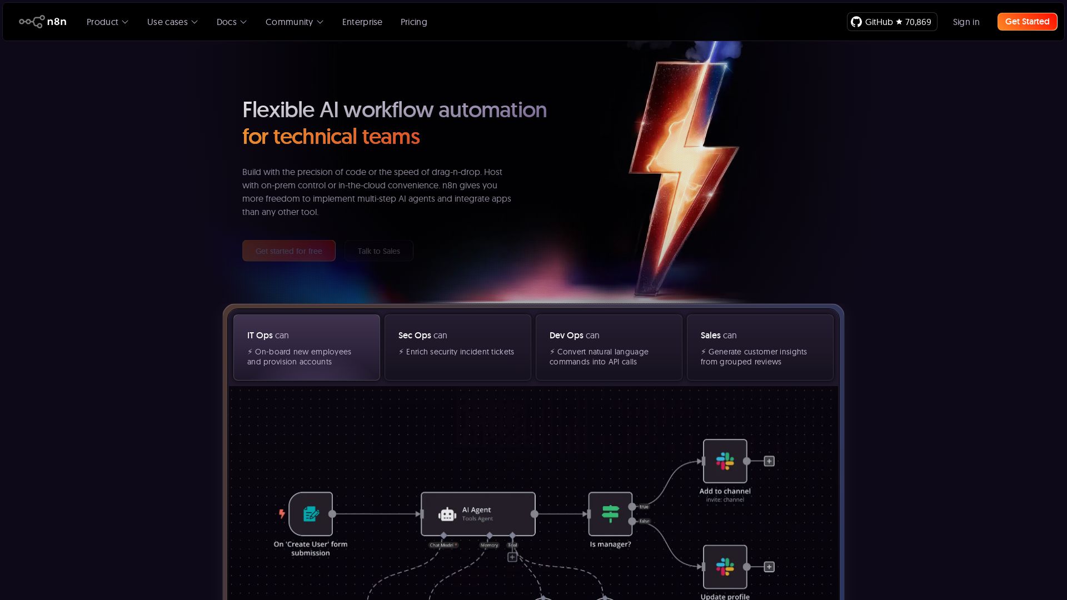The image size is (1067, 600).
Task: Select the 'Is manager?' signpost node icon
Action: (610, 514)
